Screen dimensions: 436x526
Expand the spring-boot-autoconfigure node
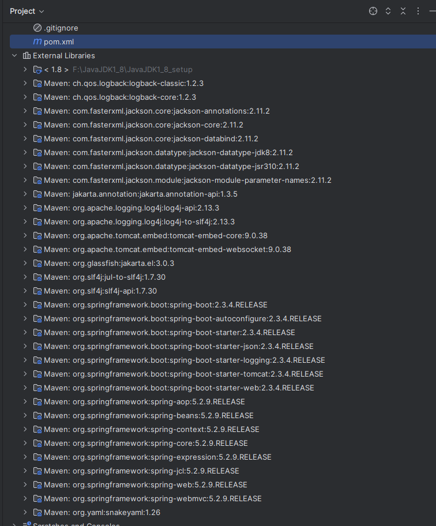[25, 319]
